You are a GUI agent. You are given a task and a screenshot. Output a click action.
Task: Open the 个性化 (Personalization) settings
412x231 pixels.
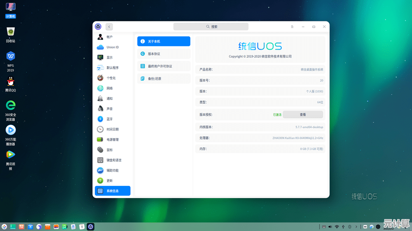(112, 78)
